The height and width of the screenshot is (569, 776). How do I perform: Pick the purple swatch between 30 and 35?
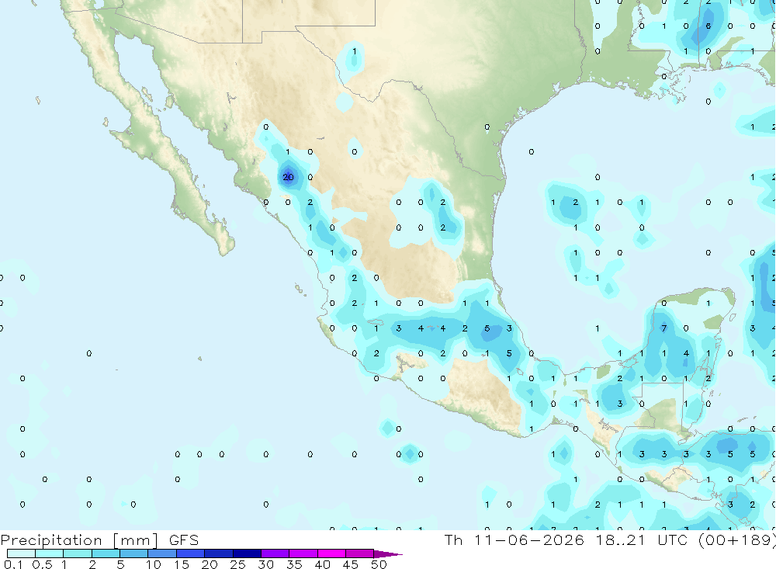275,553
